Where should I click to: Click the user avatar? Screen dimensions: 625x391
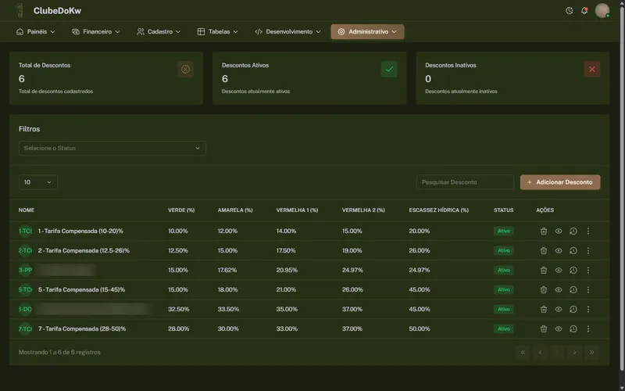(602, 11)
